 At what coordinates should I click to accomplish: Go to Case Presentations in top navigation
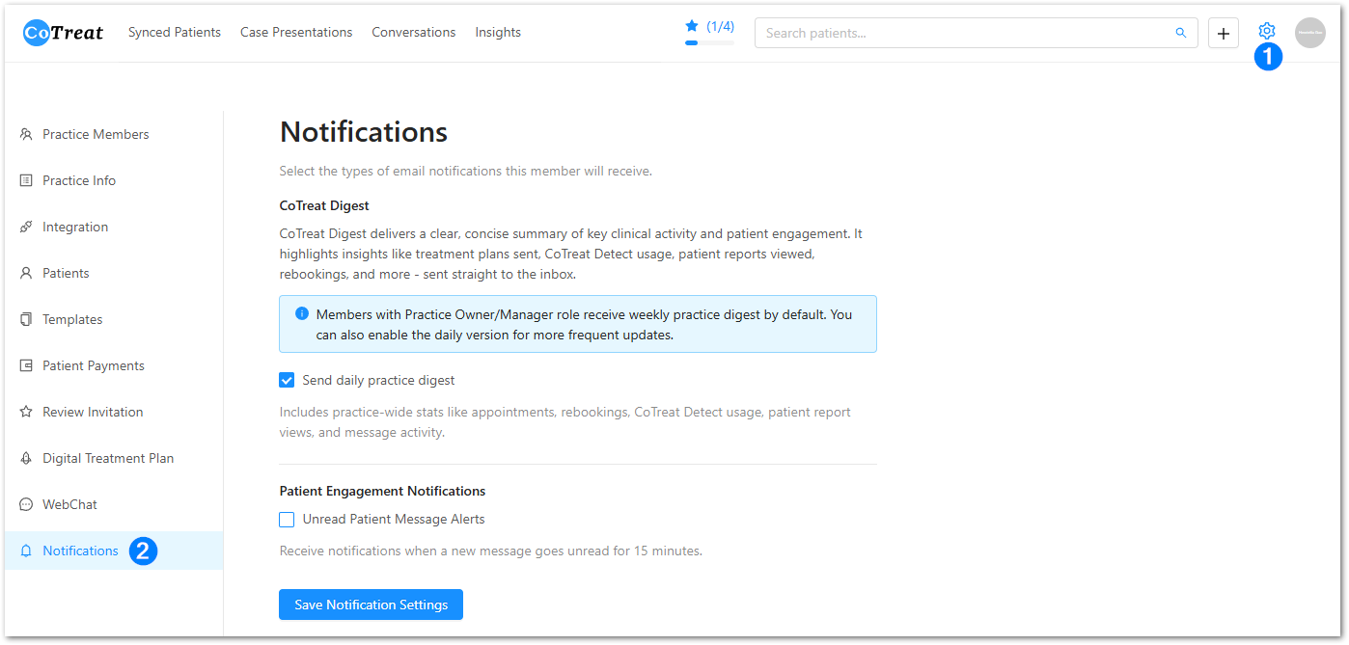click(x=296, y=33)
